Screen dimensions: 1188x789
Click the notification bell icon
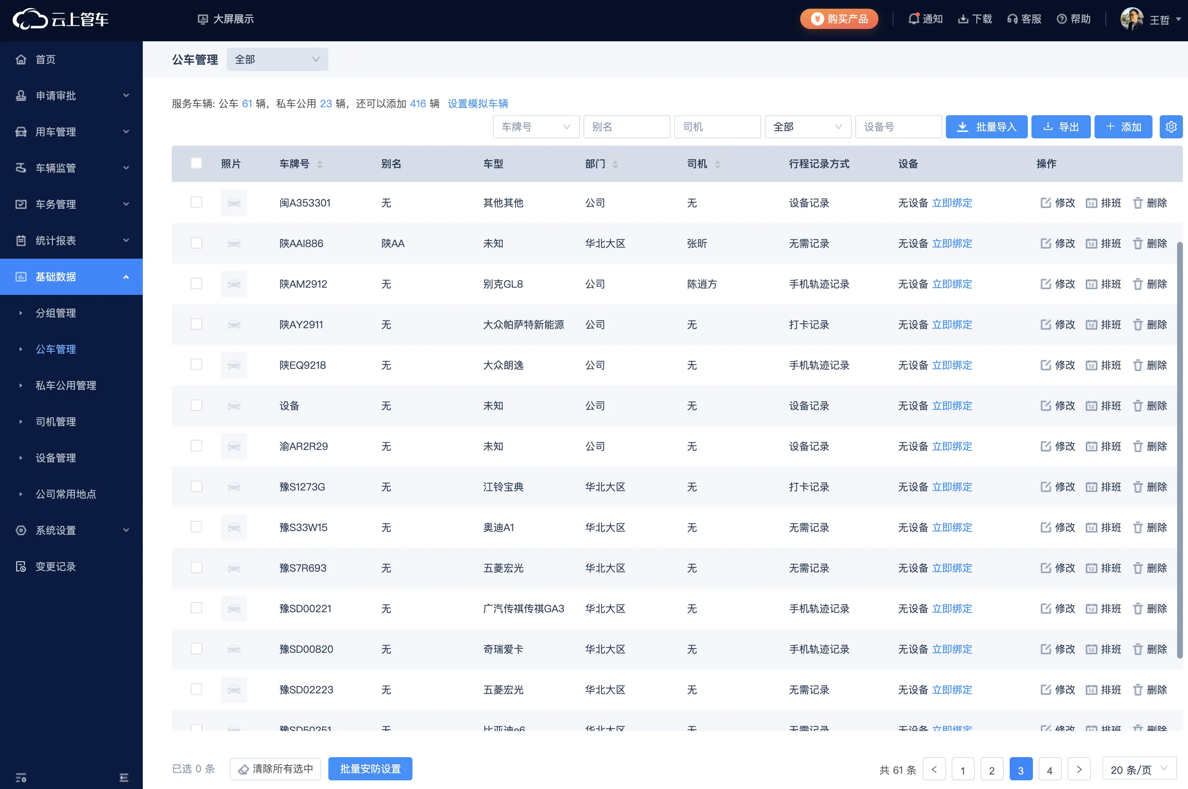pos(914,19)
